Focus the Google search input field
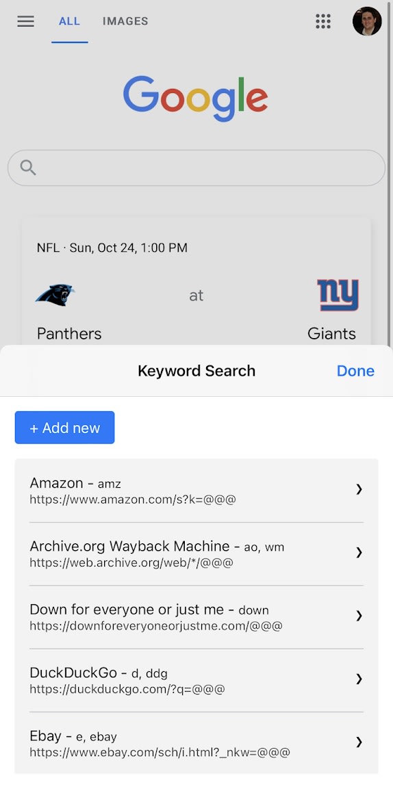The width and height of the screenshot is (393, 791). (196, 168)
